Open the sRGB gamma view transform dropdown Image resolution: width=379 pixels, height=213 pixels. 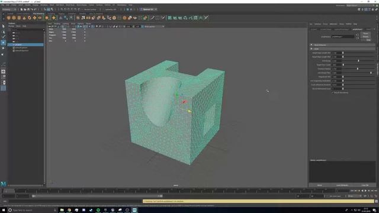click(x=154, y=26)
